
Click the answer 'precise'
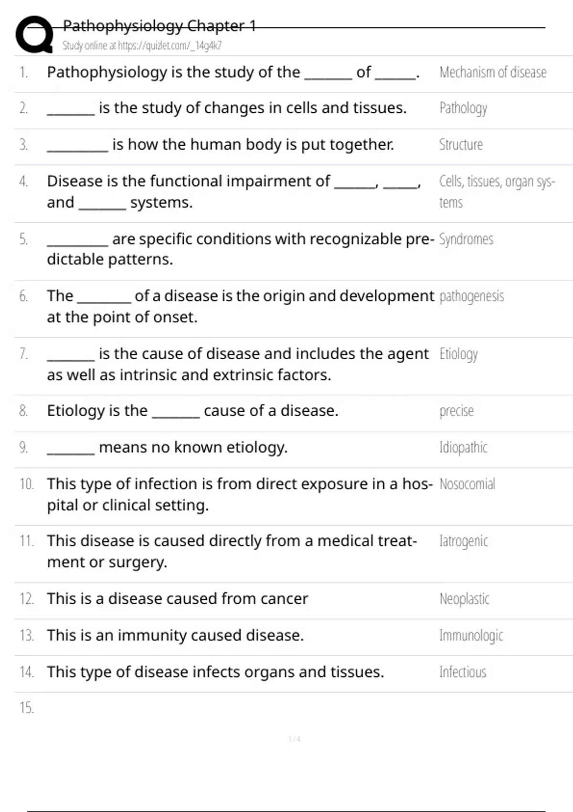pyautogui.click(x=456, y=411)
